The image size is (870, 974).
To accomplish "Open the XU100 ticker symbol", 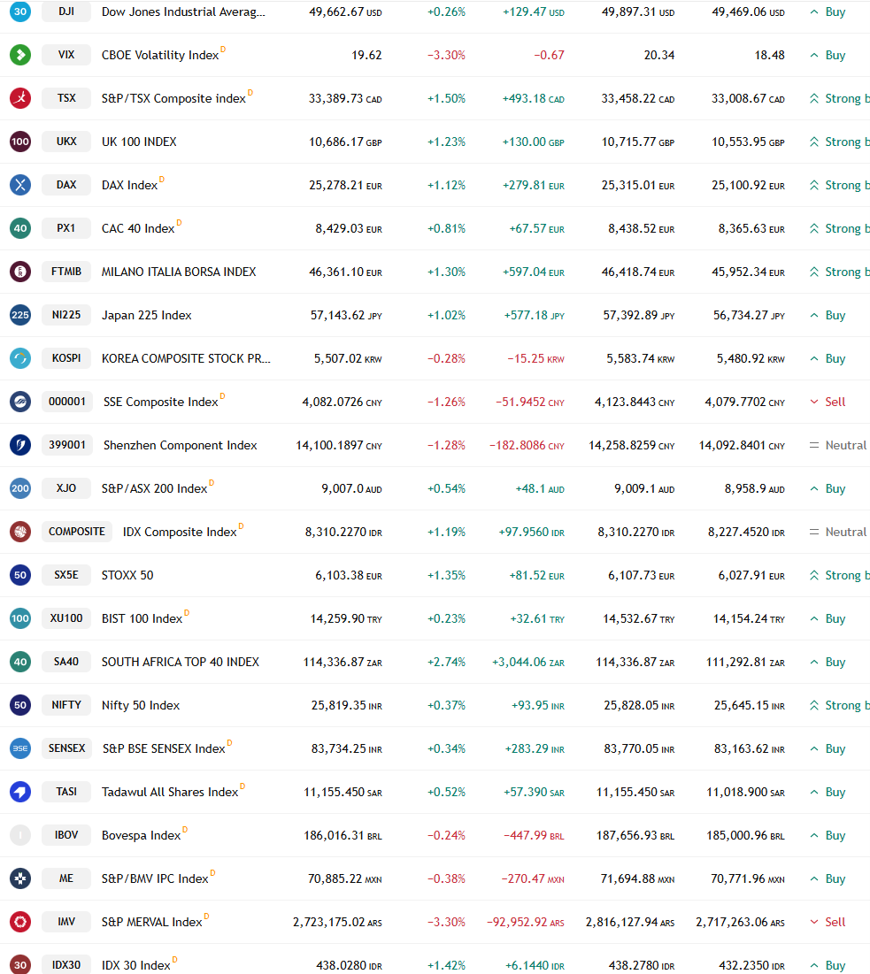I will (x=66, y=618).
